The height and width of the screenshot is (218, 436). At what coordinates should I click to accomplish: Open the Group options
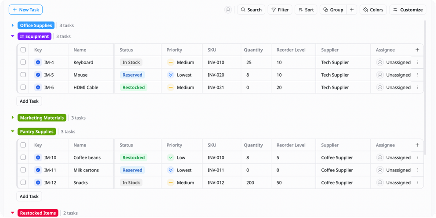[333, 10]
